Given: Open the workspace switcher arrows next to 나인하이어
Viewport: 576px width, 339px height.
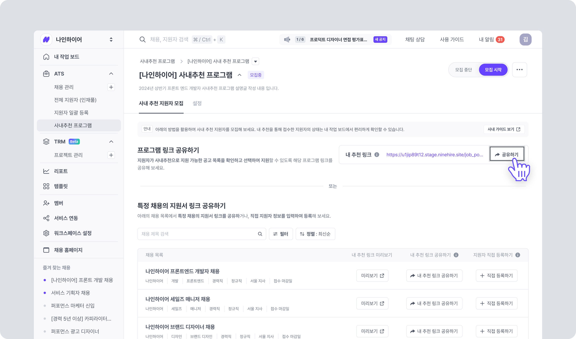Looking at the screenshot, I should (x=111, y=40).
